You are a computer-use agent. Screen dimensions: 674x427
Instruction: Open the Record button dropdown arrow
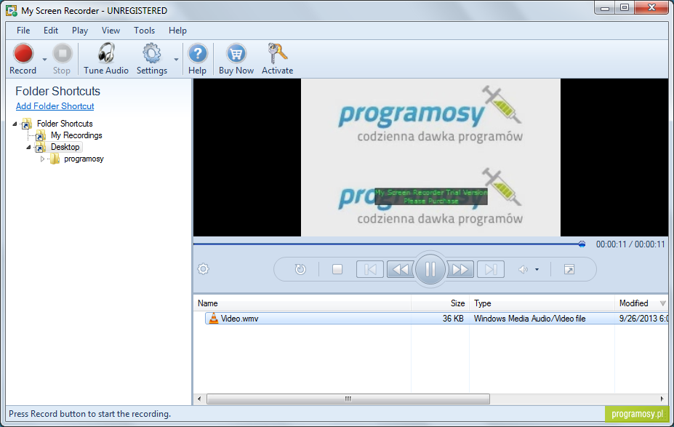(44, 60)
